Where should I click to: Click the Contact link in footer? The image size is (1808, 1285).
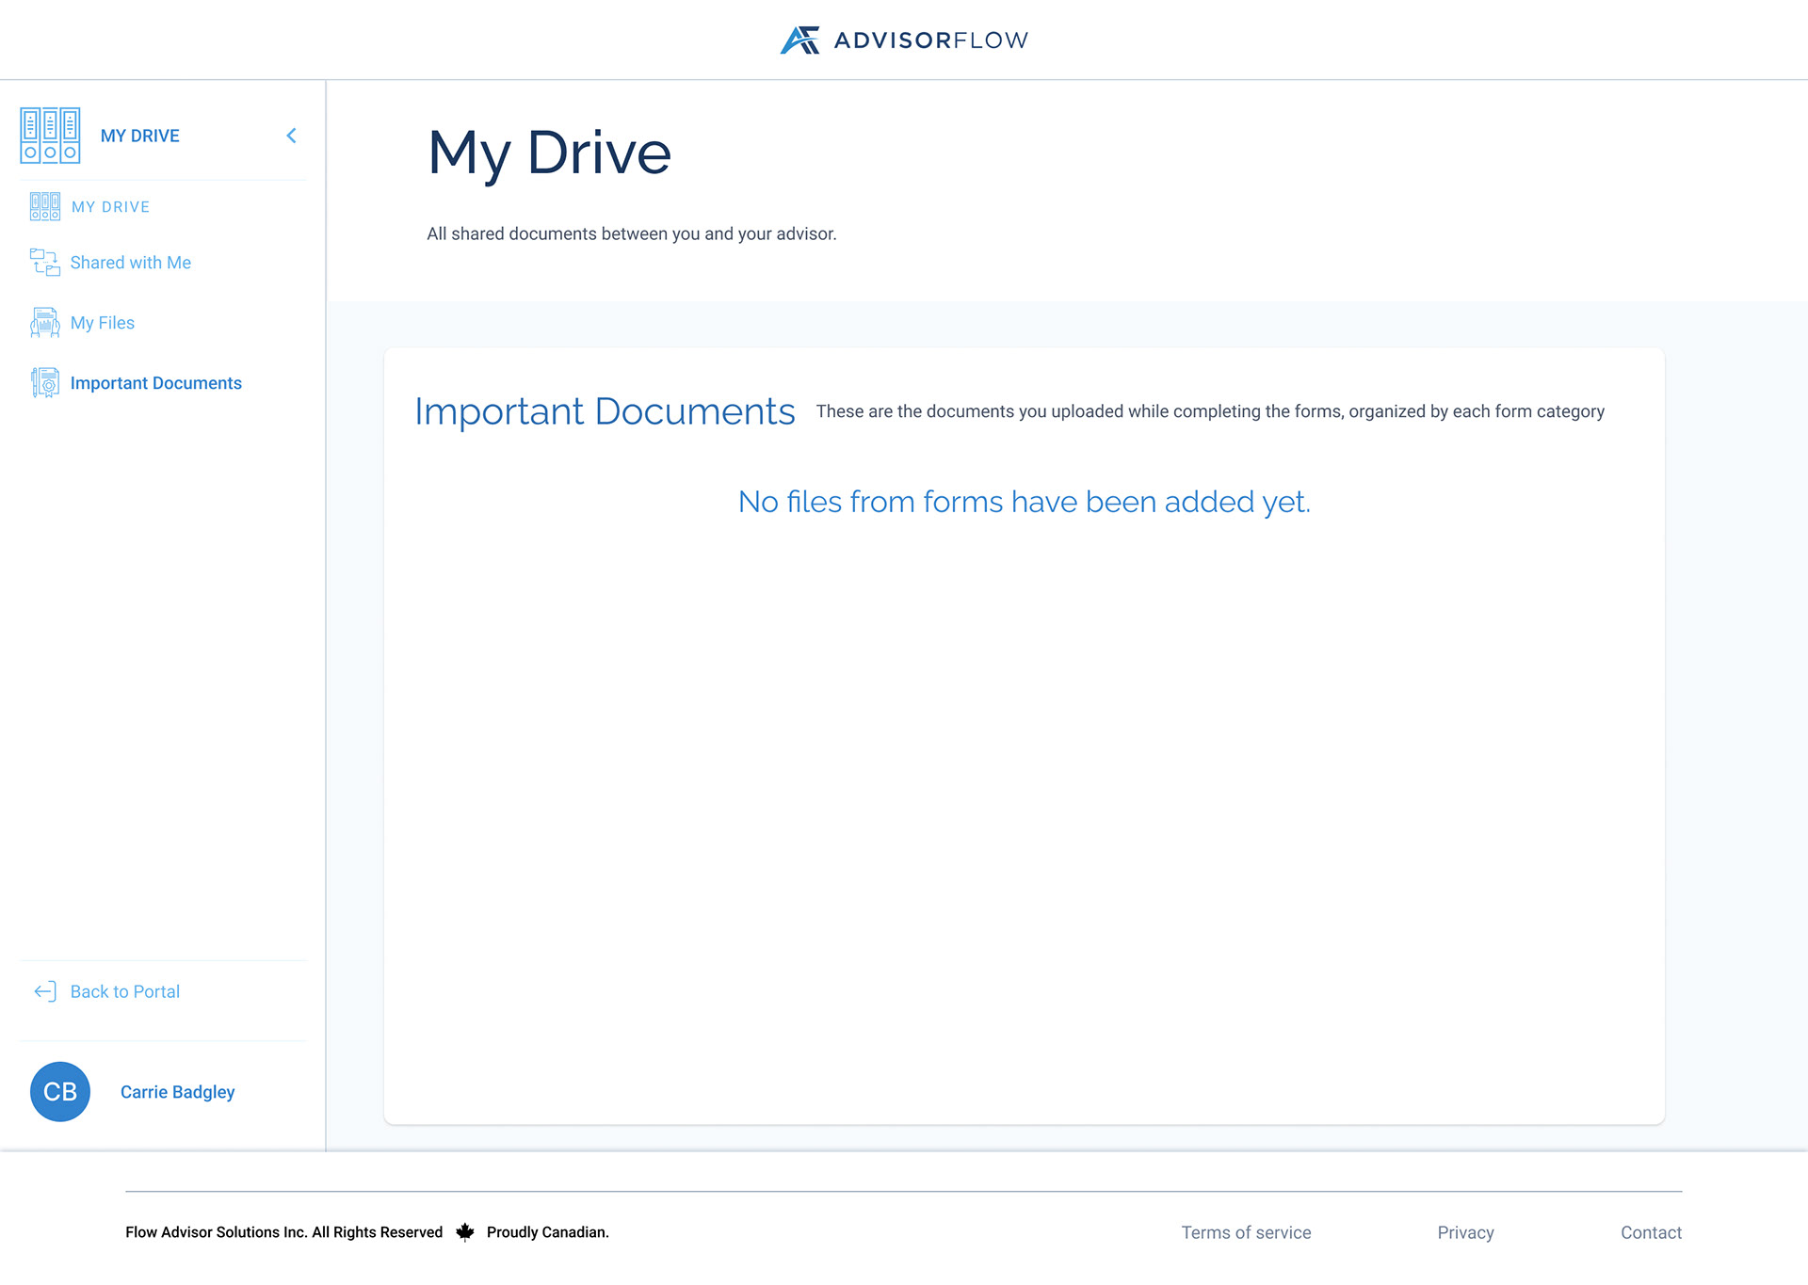(x=1651, y=1231)
